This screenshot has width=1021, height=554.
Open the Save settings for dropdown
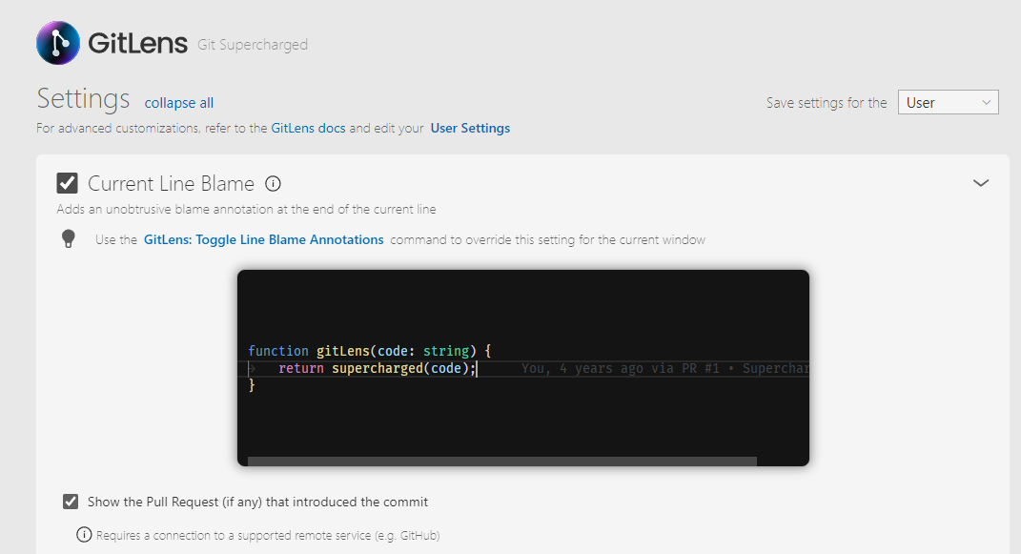coord(948,101)
